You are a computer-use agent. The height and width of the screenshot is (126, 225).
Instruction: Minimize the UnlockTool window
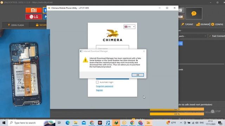click(x=211, y=2)
